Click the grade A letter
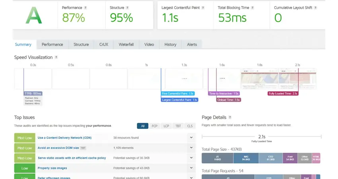The width and height of the screenshot is (338, 179). click(x=34, y=15)
